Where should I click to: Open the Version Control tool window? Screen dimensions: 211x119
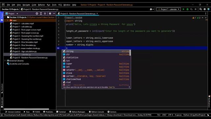pos(13,112)
